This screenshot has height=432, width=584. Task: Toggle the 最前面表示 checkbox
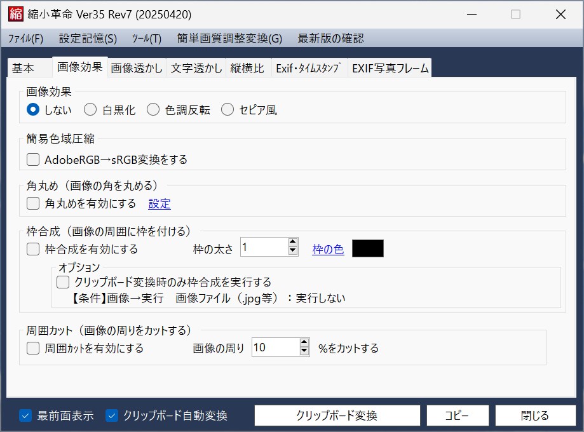(x=25, y=415)
